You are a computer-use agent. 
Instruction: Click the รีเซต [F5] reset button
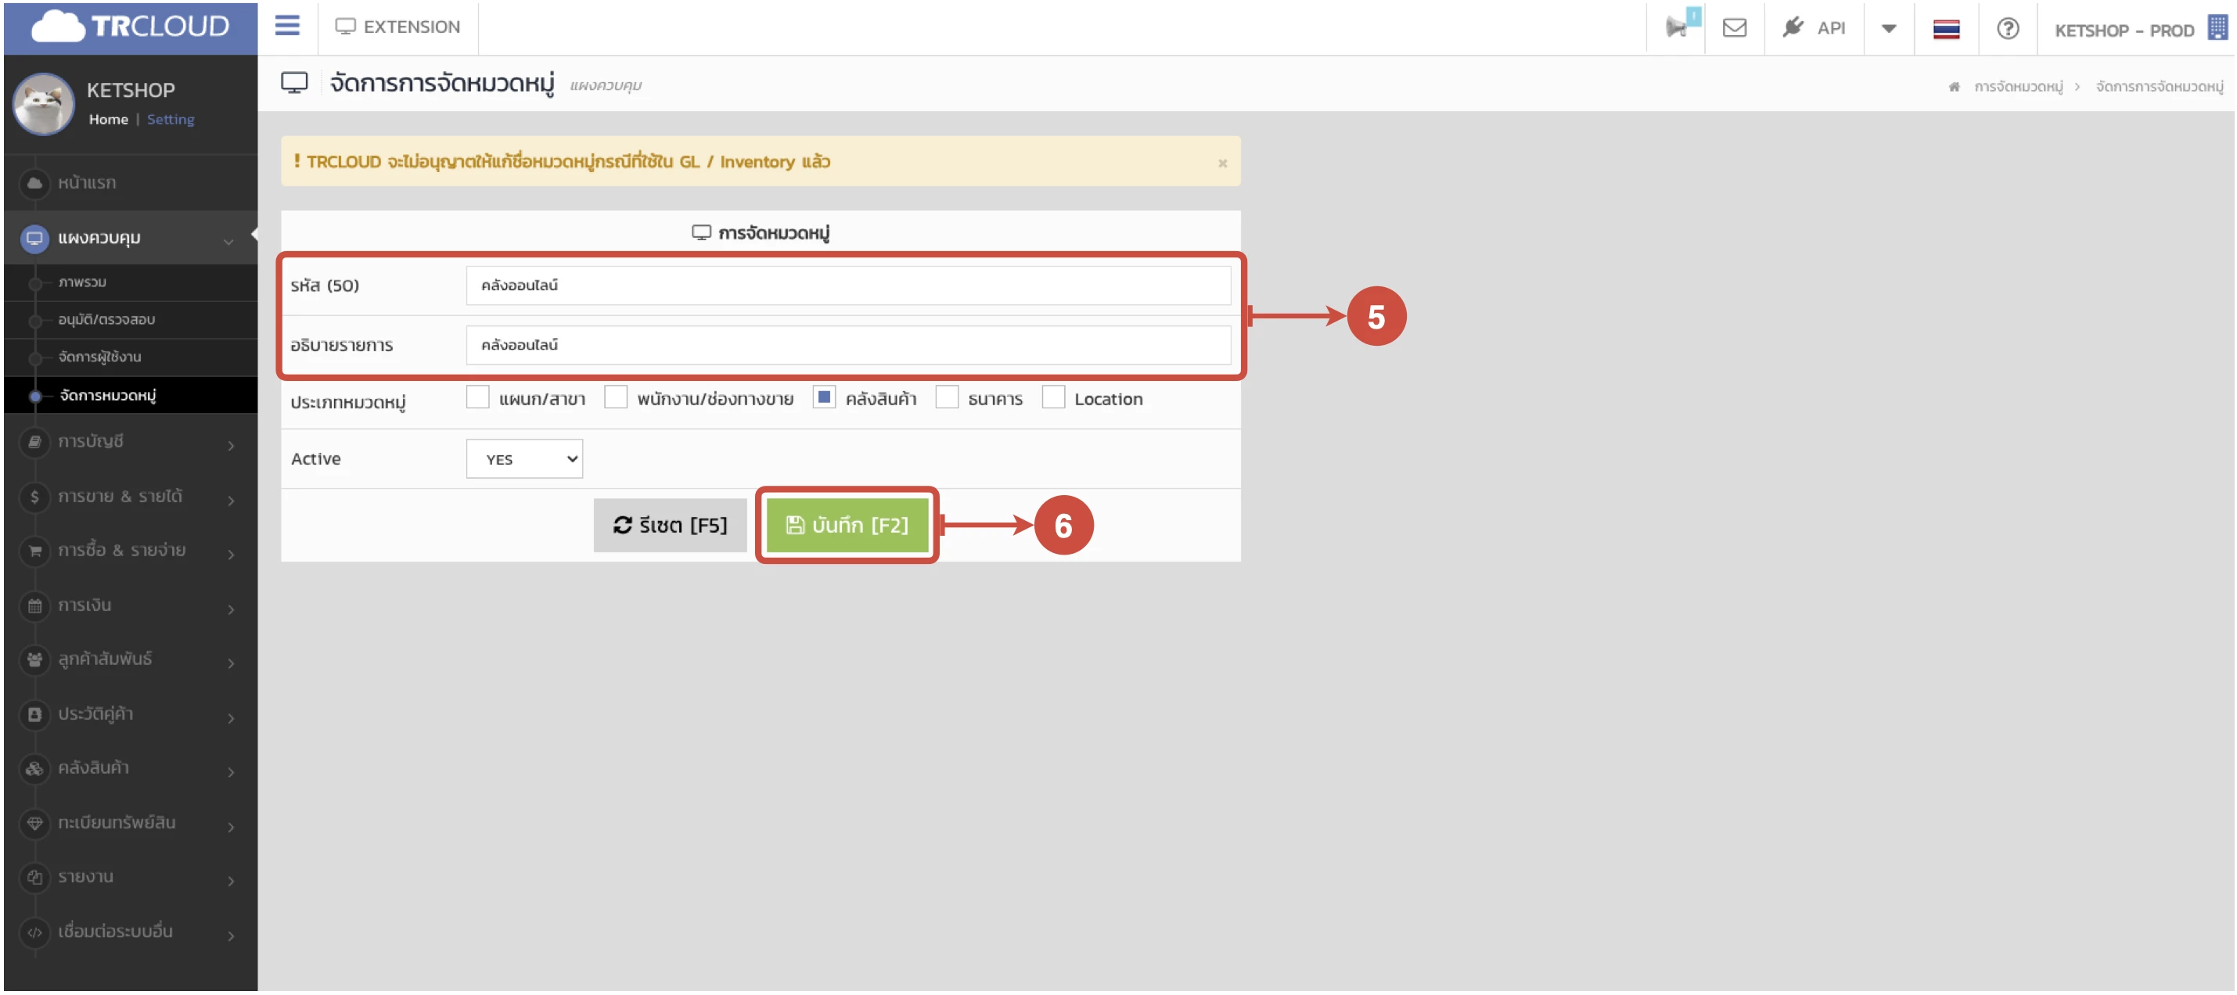tap(670, 524)
